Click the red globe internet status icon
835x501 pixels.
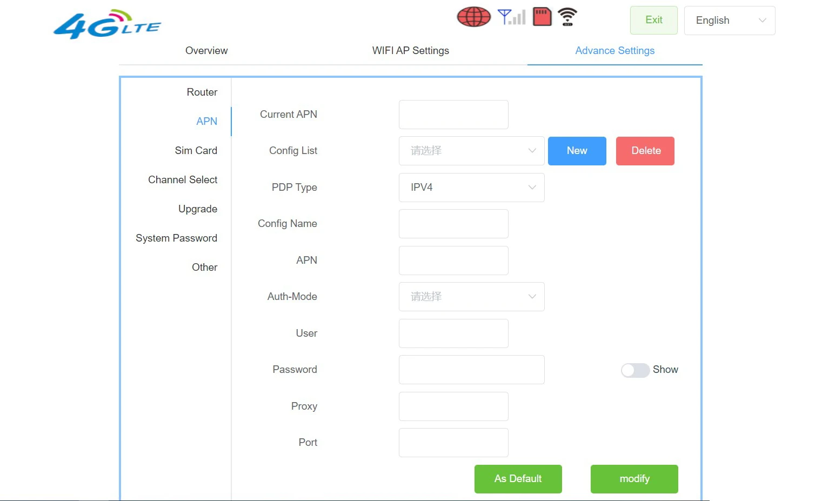point(474,17)
